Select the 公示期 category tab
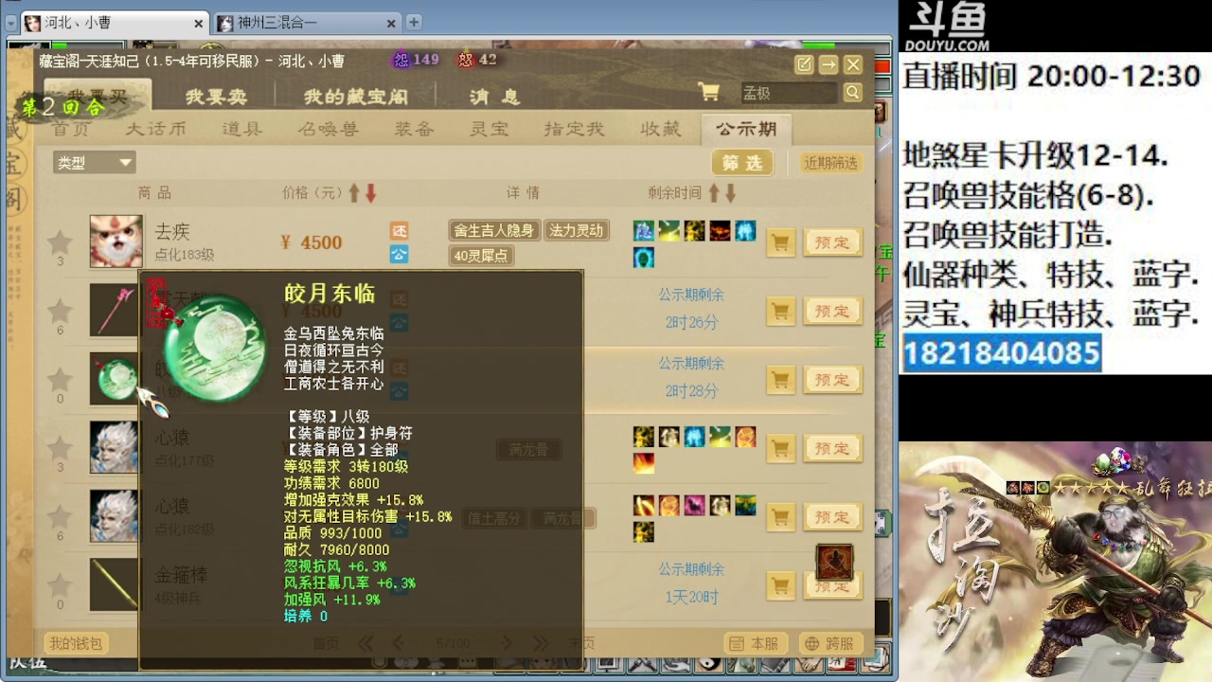The image size is (1212, 682). (746, 129)
